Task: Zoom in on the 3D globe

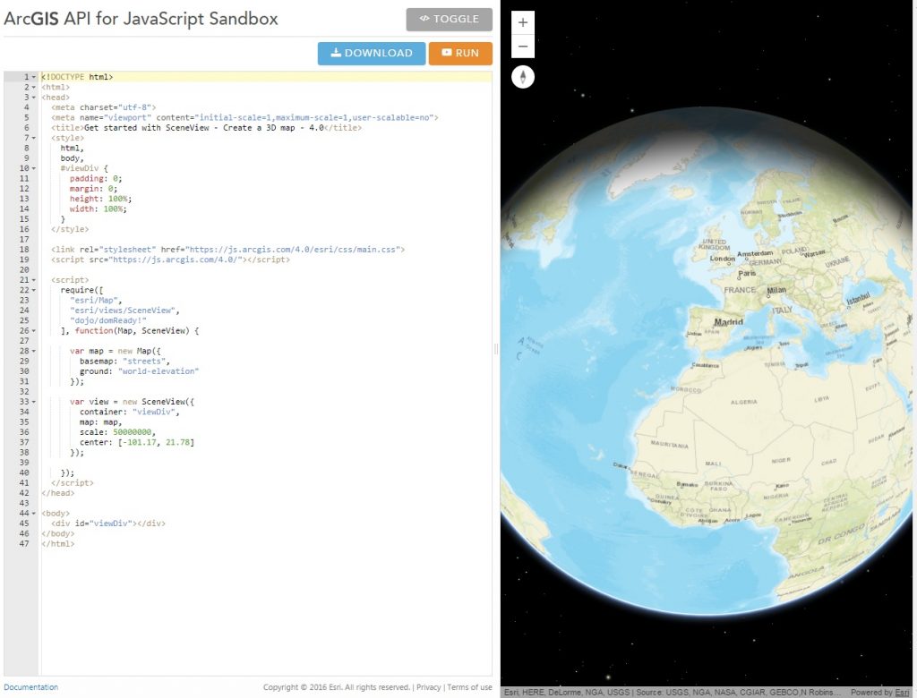Action: coord(523,23)
